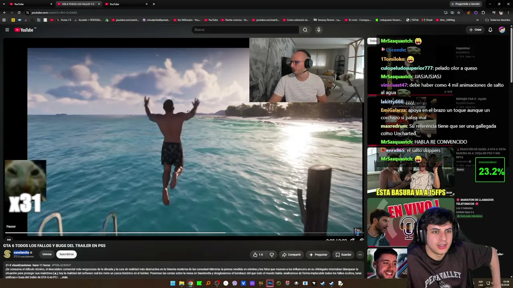Bookmark this page with the star icon
Viewport: 513px width, 288px height.
tap(458, 12)
